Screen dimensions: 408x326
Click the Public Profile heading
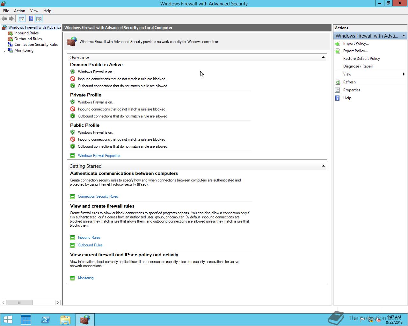click(x=85, y=125)
